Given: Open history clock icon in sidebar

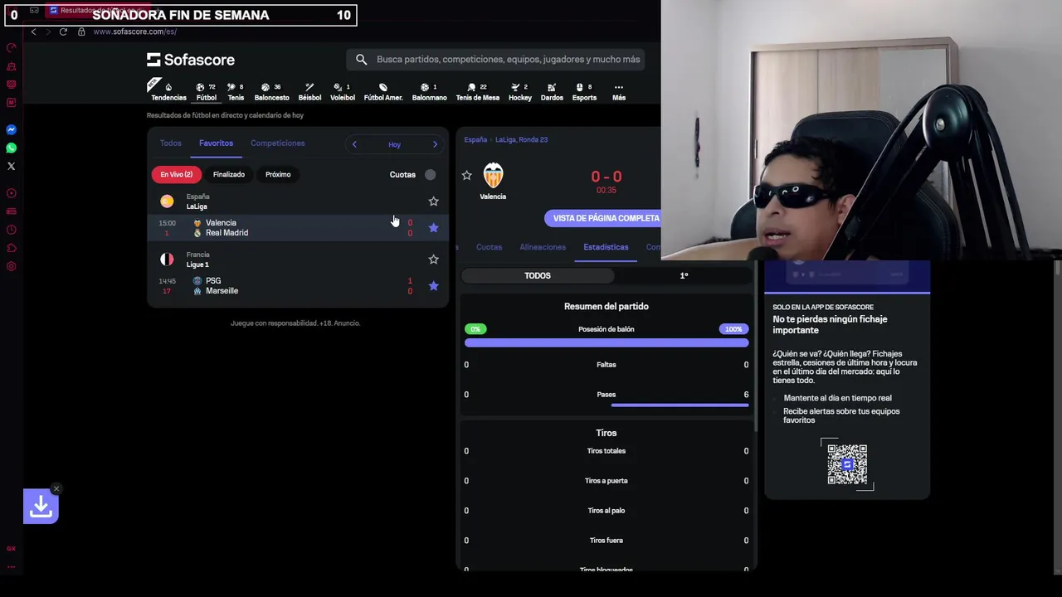Looking at the screenshot, I should coord(12,230).
